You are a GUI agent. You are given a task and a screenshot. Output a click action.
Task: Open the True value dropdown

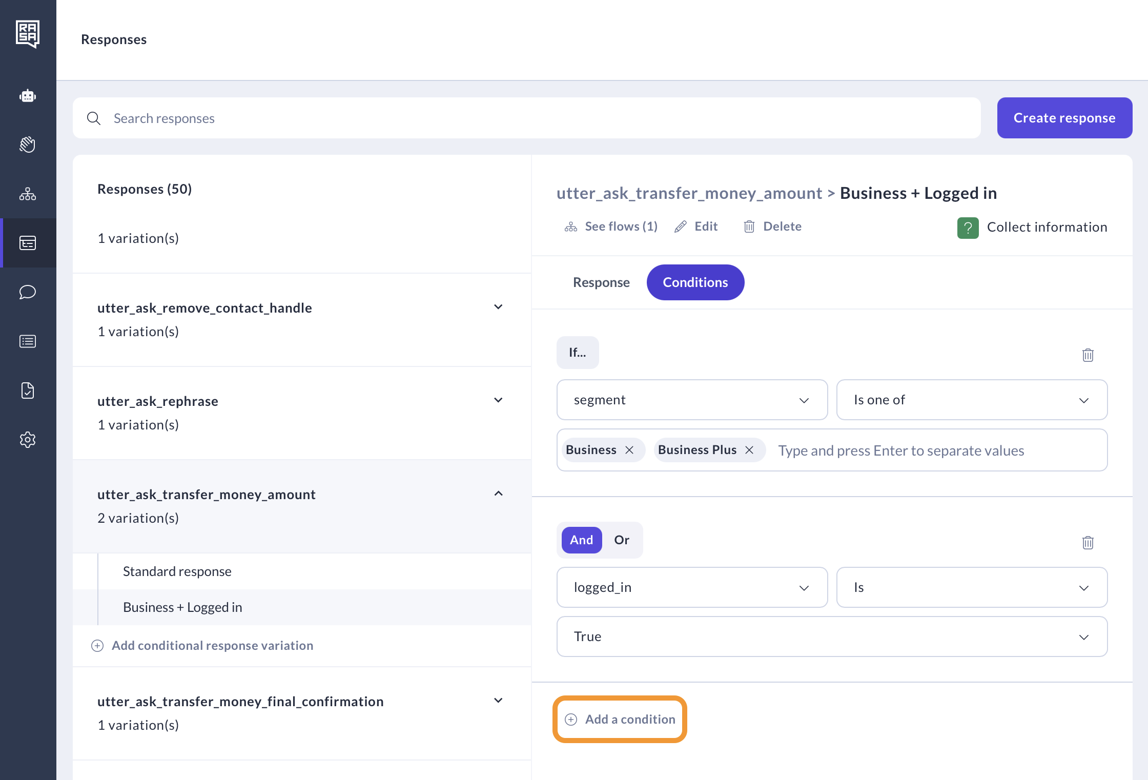(831, 637)
